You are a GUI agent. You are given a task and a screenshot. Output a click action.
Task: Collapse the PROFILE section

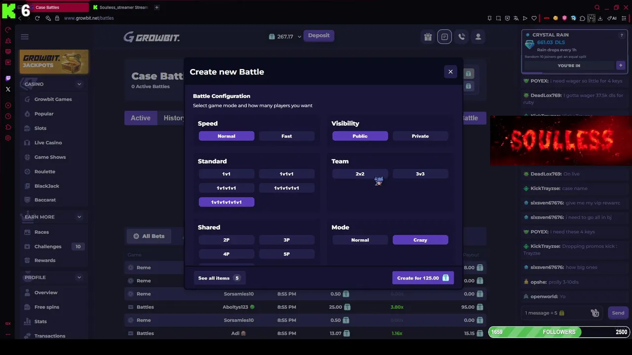(x=79, y=278)
